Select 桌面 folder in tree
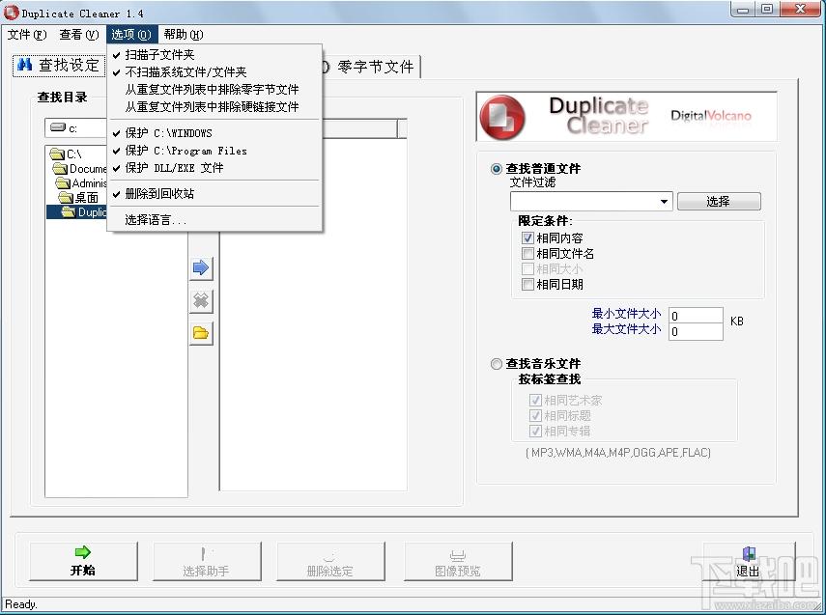This screenshot has width=826, height=615. point(79,198)
